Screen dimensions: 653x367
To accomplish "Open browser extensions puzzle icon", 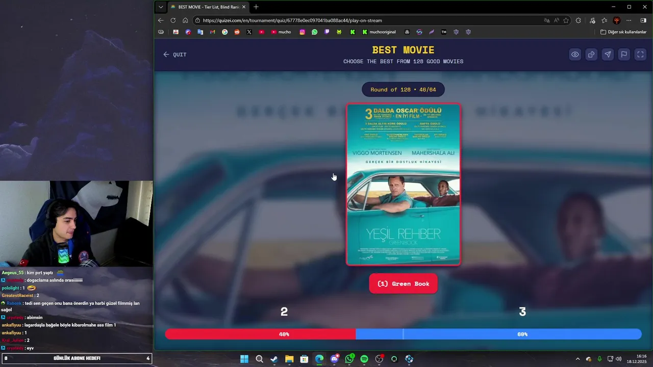I will coord(578,20).
